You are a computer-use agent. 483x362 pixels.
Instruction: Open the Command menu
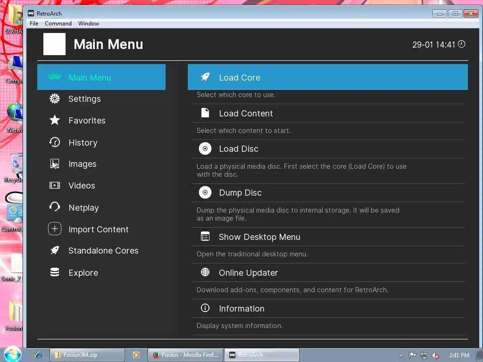click(x=58, y=24)
